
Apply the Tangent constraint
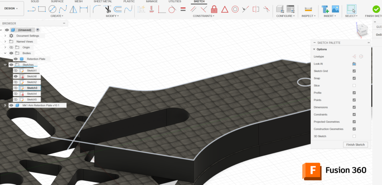point(172,9)
